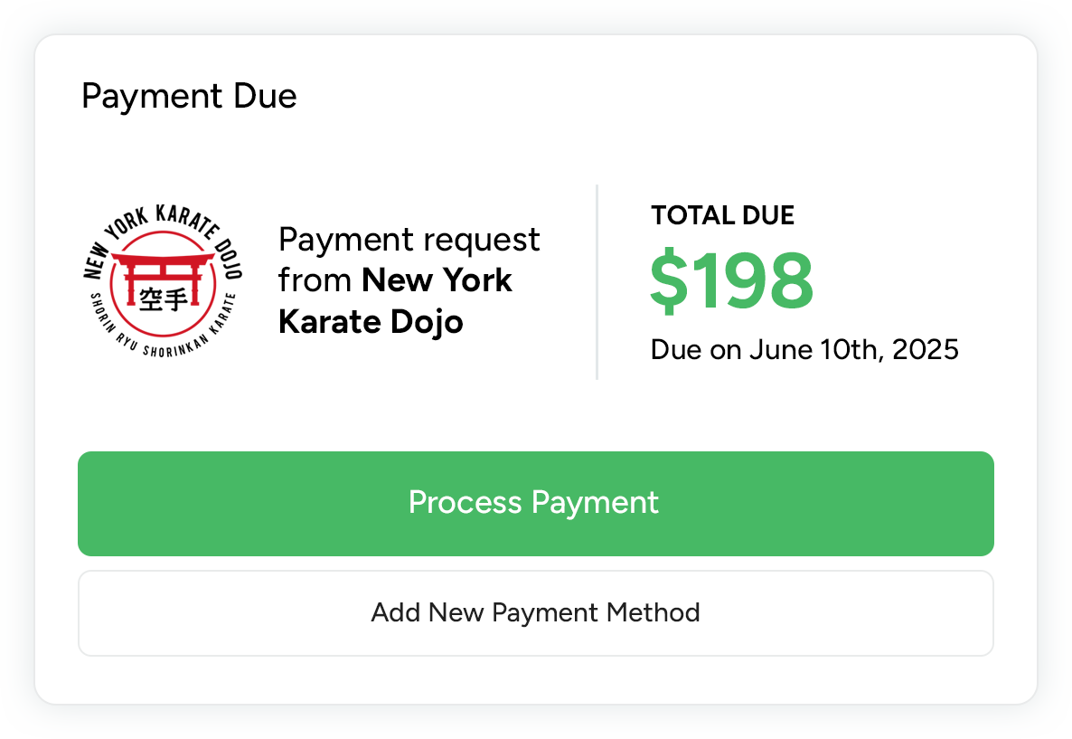Click the bold "Karate Dojo" text

371,321
